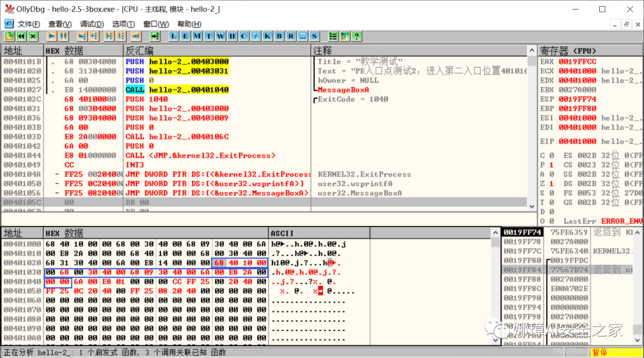Open Call stack with K button

[267, 36]
